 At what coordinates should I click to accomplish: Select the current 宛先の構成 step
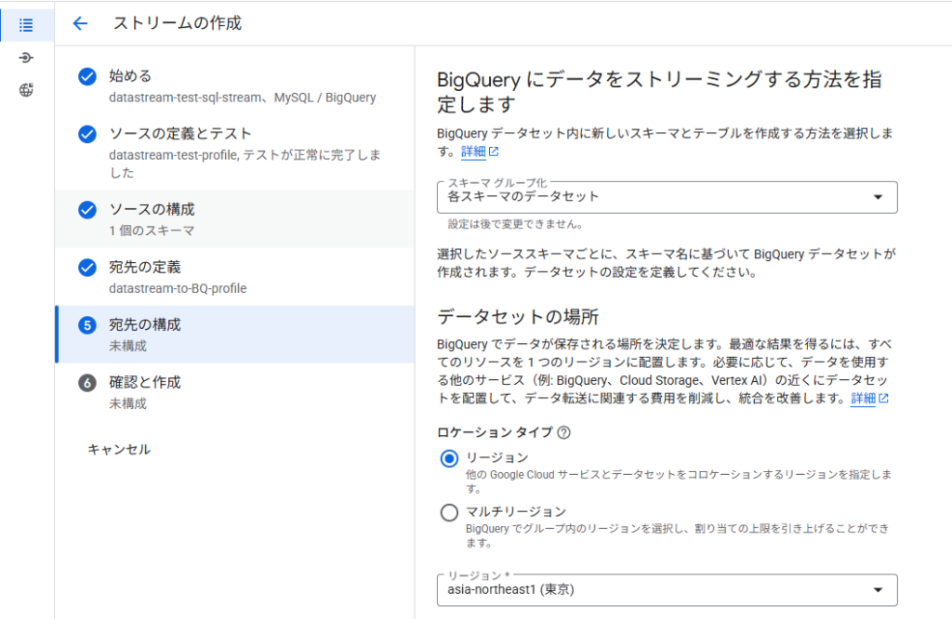[145, 325]
